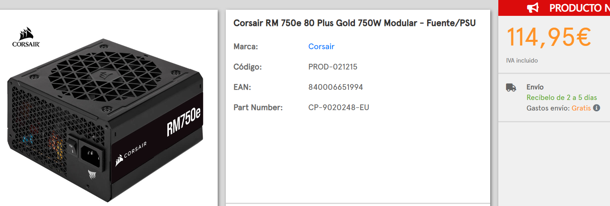
Task: Click the IVA incluido note
Action: coord(522,61)
